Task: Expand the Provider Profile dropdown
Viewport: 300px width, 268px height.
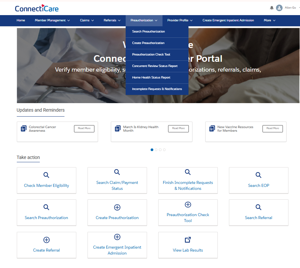Action: click(x=180, y=20)
